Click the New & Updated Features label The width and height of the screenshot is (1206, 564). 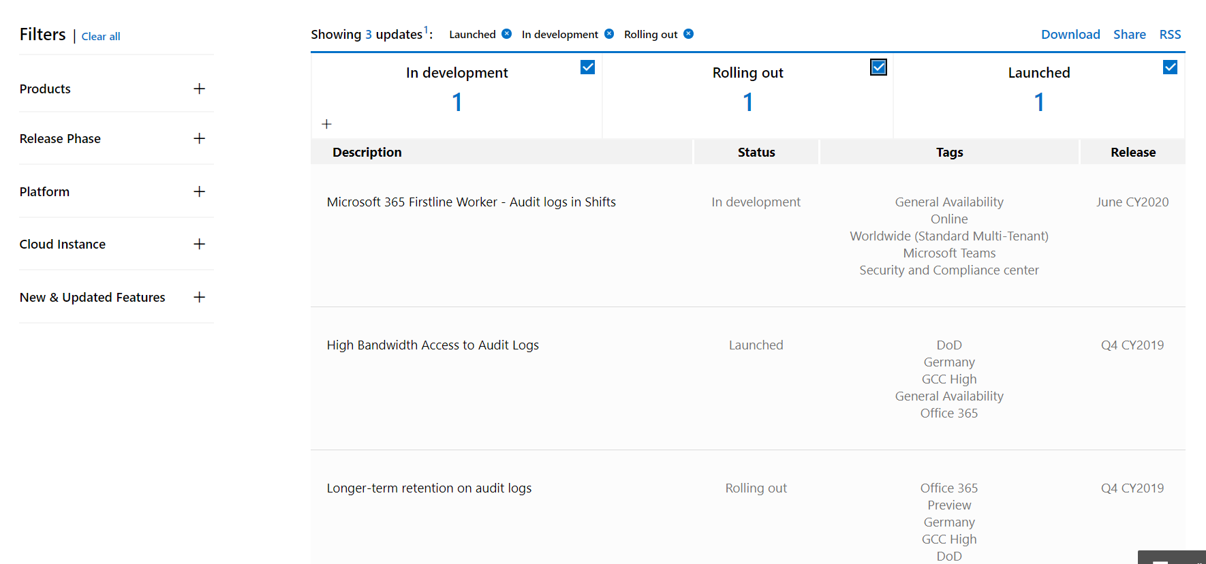pos(93,297)
